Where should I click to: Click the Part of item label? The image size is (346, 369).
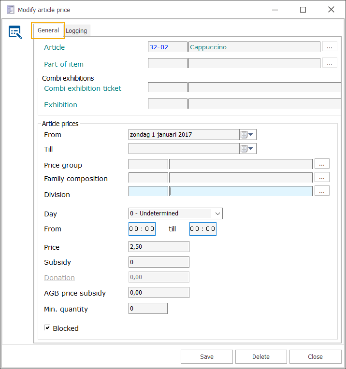click(x=64, y=64)
